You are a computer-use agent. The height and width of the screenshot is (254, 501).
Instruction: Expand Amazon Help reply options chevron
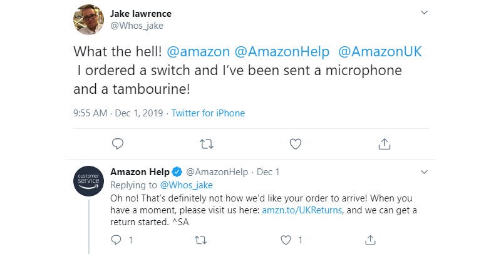(424, 171)
